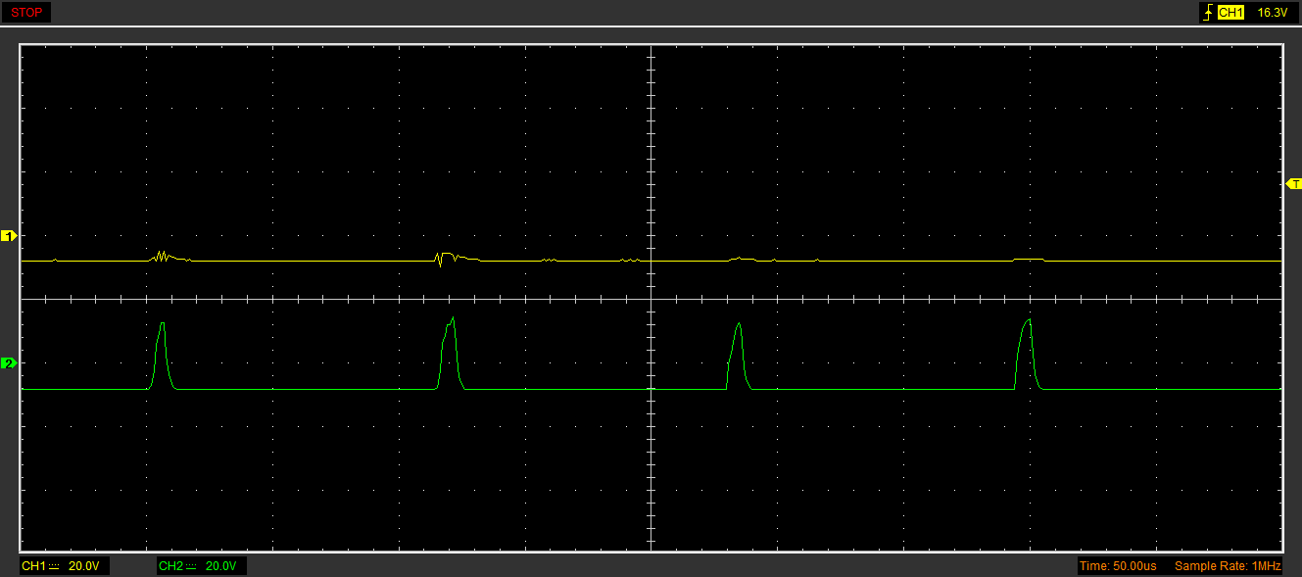
Task: Click the green CH2 ground marker
Action: tap(9, 363)
